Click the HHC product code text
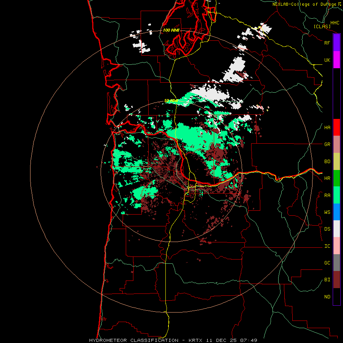The width and height of the screenshot is (343, 343). (x=335, y=23)
